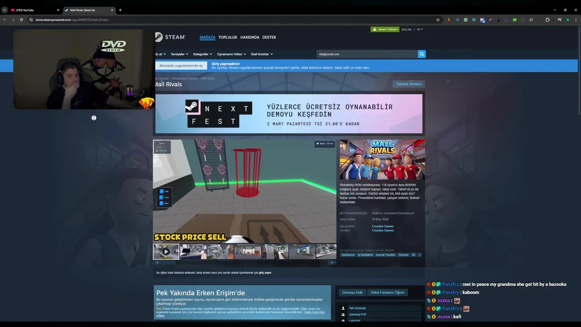Close the Mall Rivals Steam tab
581x327 pixels.
(112, 10)
